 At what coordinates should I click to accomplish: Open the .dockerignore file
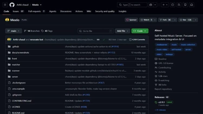tap(19, 83)
